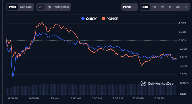
Task: Click the QUICK legend label
Action: 91,19
